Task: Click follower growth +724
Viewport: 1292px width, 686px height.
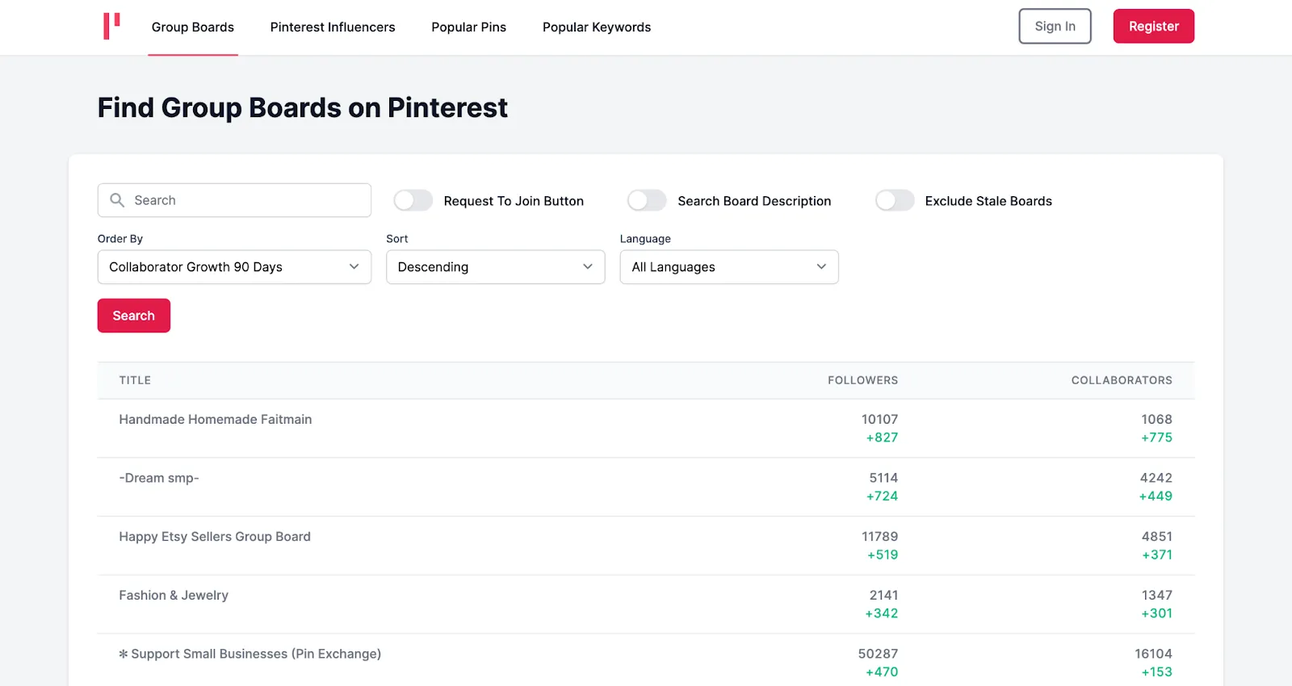Action: (882, 496)
